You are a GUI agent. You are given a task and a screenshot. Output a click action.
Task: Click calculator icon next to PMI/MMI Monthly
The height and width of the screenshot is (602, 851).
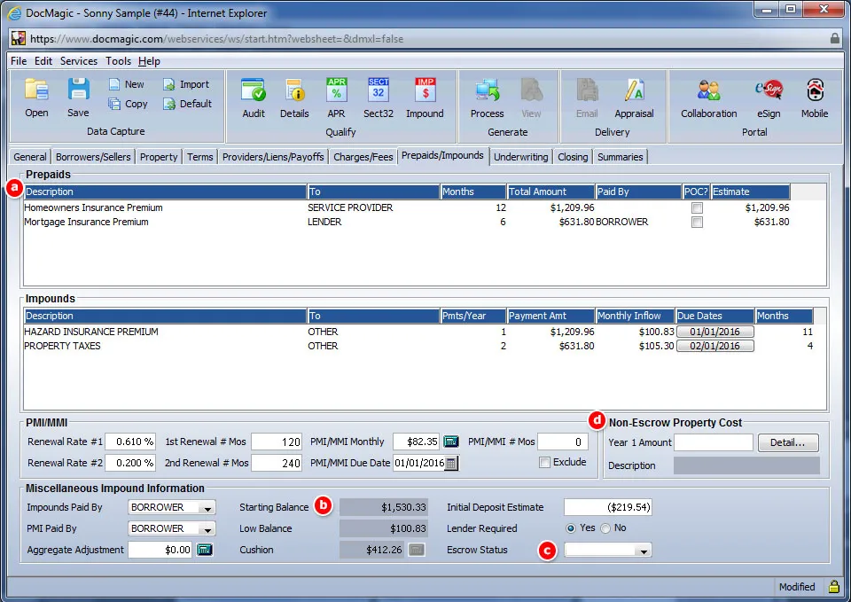(451, 442)
